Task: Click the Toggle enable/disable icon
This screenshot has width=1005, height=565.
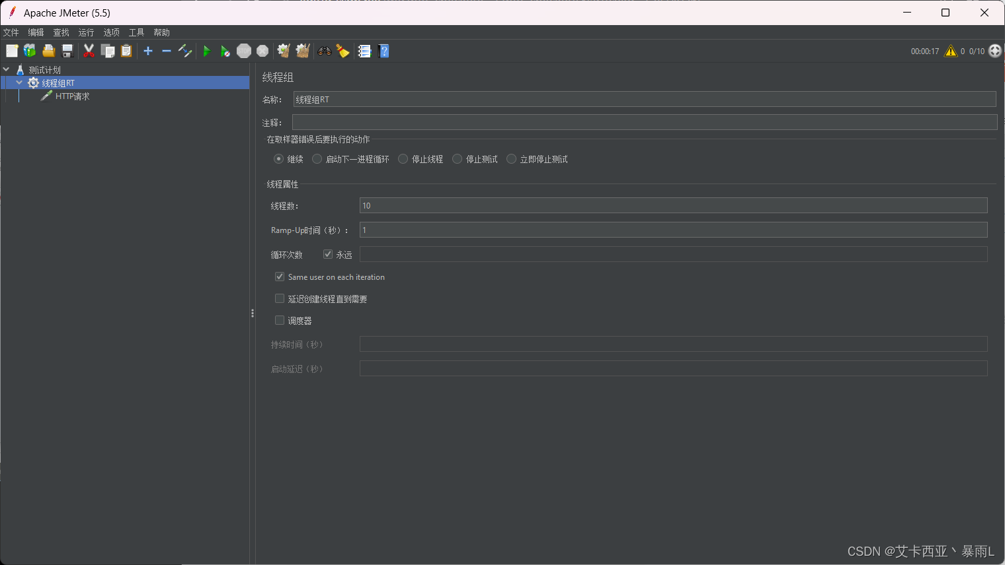Action: click(x=185, y=51)
